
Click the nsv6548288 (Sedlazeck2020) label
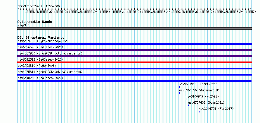40,78
